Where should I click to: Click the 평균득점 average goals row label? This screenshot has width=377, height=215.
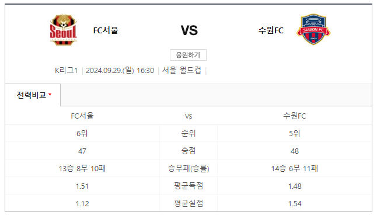coord(188,186)
